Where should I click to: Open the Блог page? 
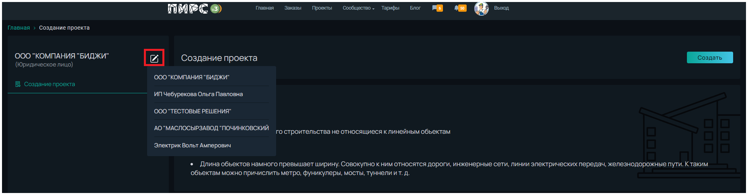415,8
